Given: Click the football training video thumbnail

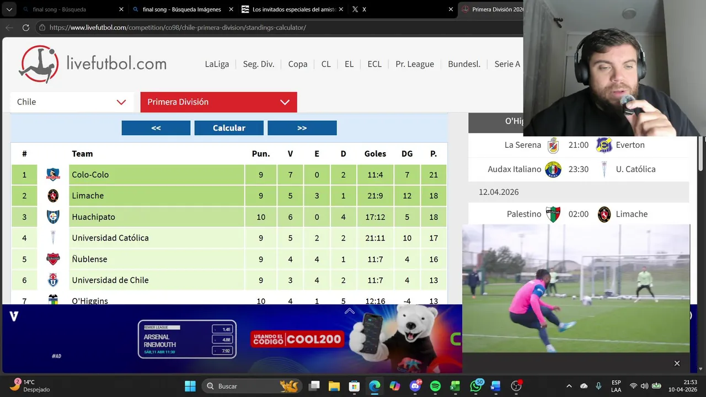Looking at the screenshot, I should point(576,288).
